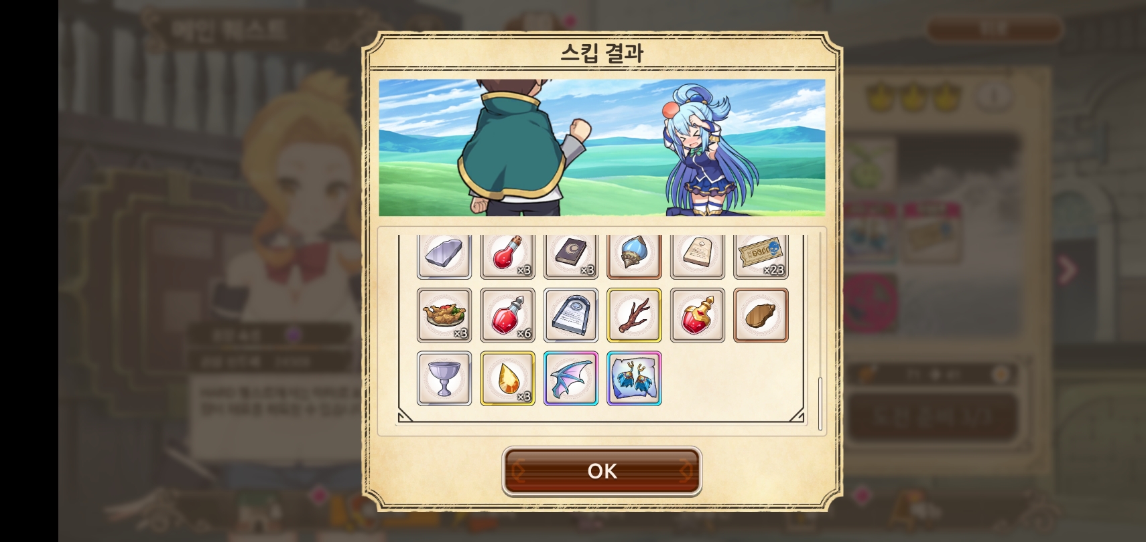Click the OK button
Screen dimensions: 1146x542
pos(602,471)
